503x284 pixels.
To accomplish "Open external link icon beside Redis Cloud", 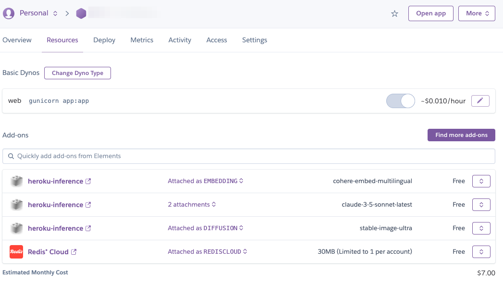I will tap(74, 252).
